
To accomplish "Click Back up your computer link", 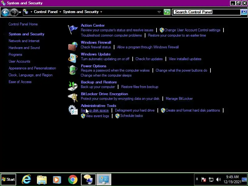I will (98, 87).
